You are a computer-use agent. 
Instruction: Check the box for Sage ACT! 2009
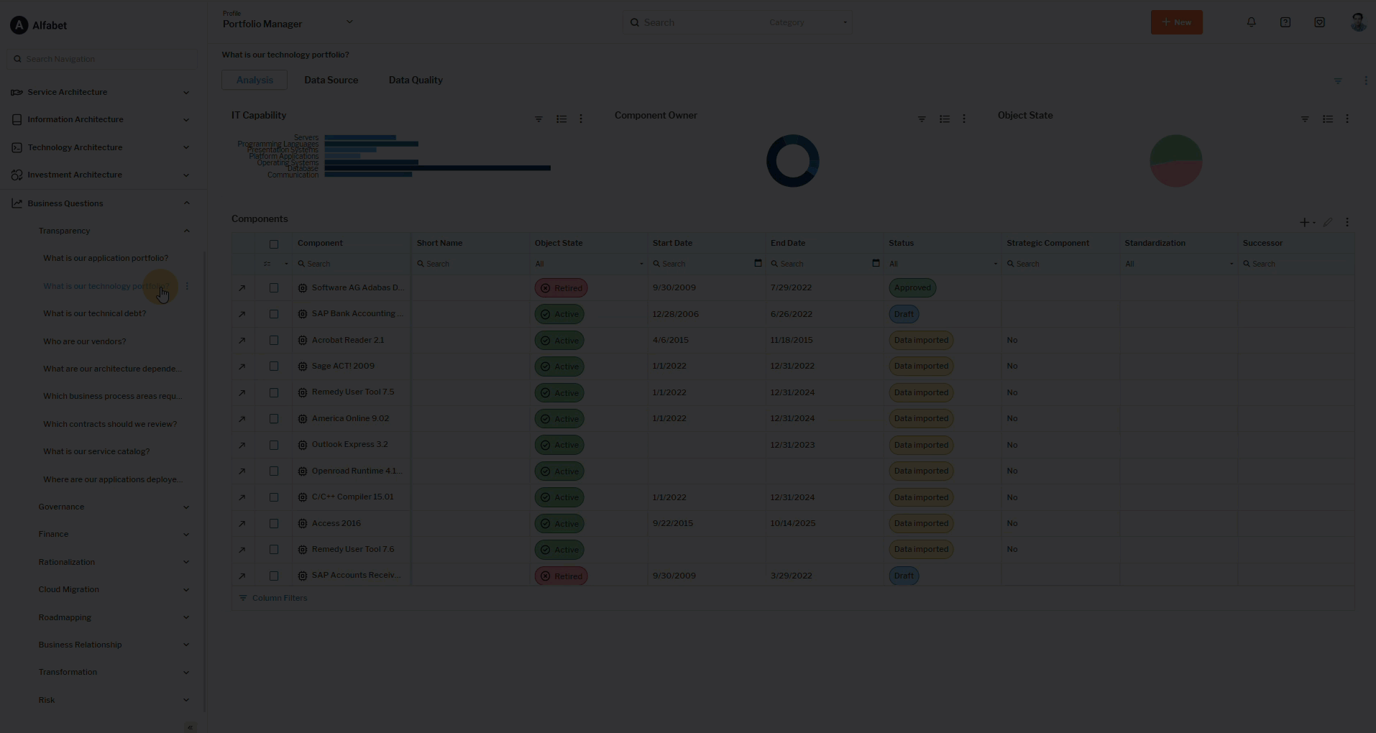[274, 366]
